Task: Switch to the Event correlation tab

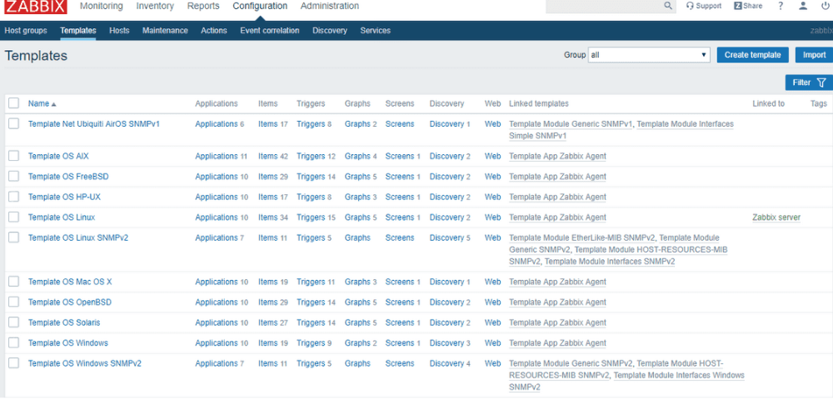Action: [269, 30]
